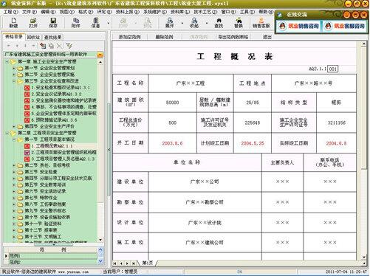Switch to the 查找结果 tab
The width and height of the screenshot is (370, 276).
click(x=52, y=37)
